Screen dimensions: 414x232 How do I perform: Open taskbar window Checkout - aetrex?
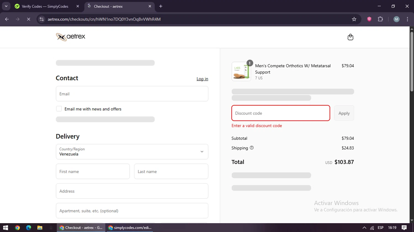point(81,228)
